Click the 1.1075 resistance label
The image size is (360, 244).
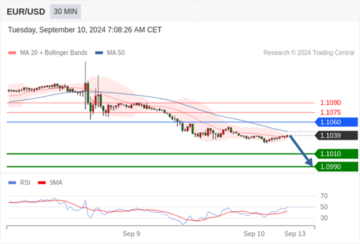[331, 113]
